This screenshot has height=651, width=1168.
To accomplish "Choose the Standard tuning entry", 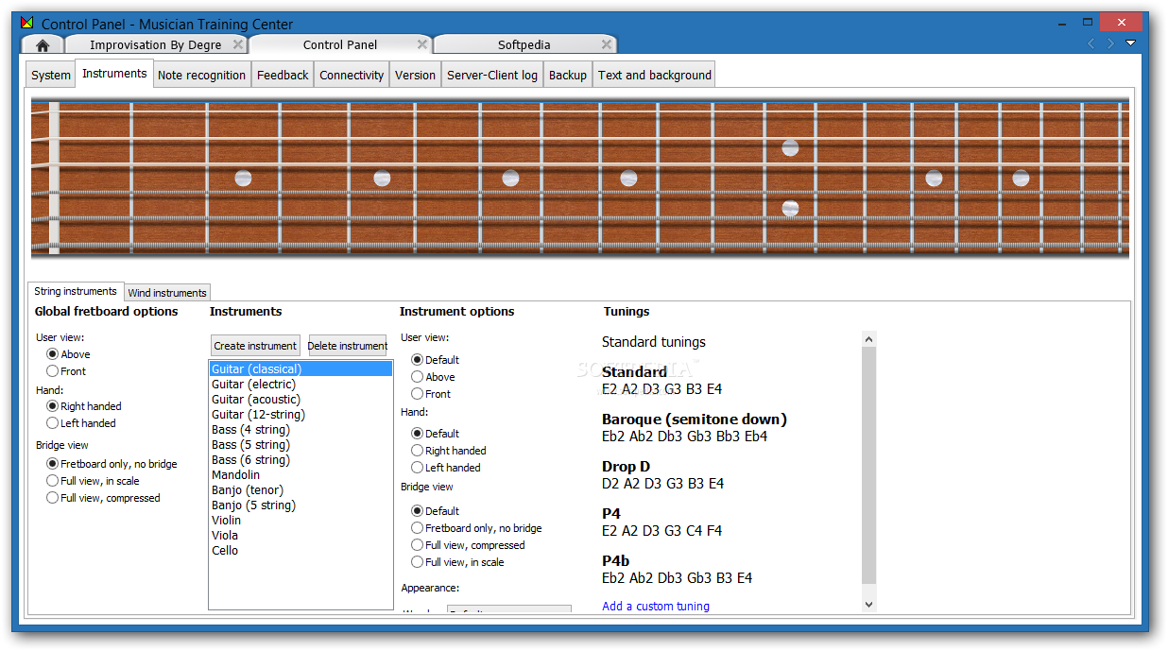I will [x=661, y=381].
